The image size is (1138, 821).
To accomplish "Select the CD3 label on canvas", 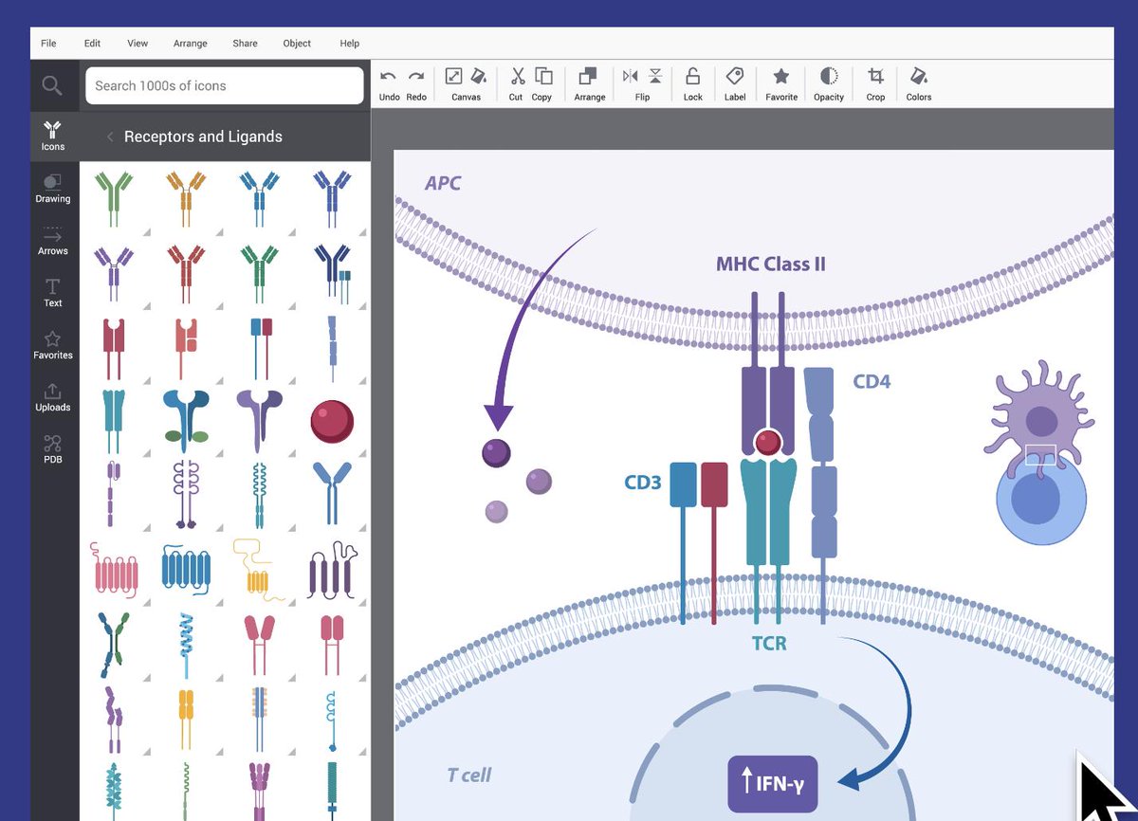I will (x=642, y=483).
